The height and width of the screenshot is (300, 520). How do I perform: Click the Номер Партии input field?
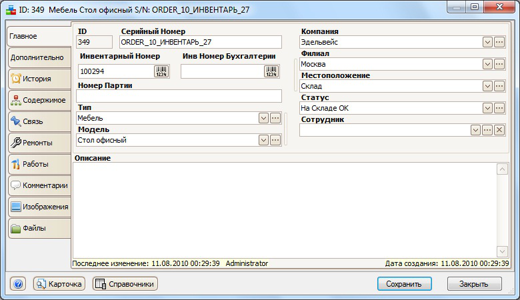(x=179, y=96)
